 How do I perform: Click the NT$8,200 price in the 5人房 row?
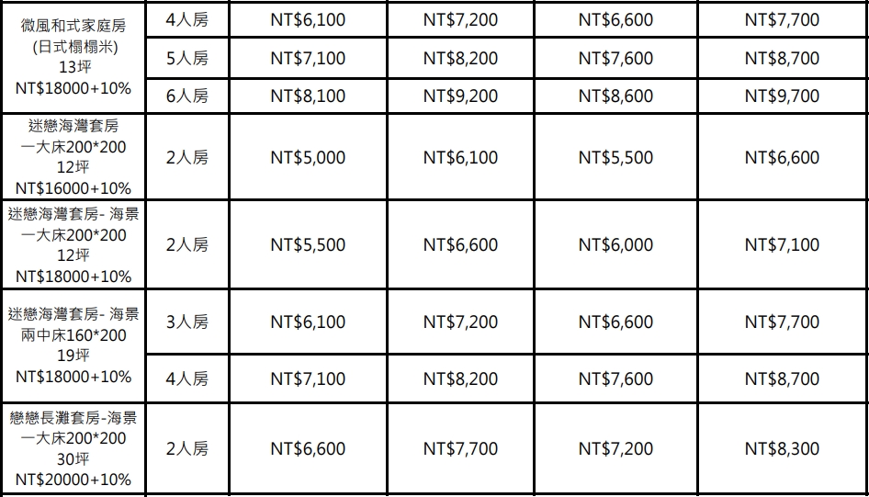coord(460,58)
